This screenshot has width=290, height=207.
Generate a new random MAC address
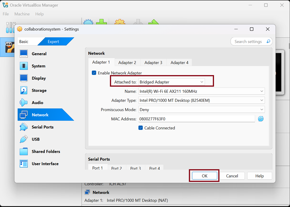pos(261,119)
